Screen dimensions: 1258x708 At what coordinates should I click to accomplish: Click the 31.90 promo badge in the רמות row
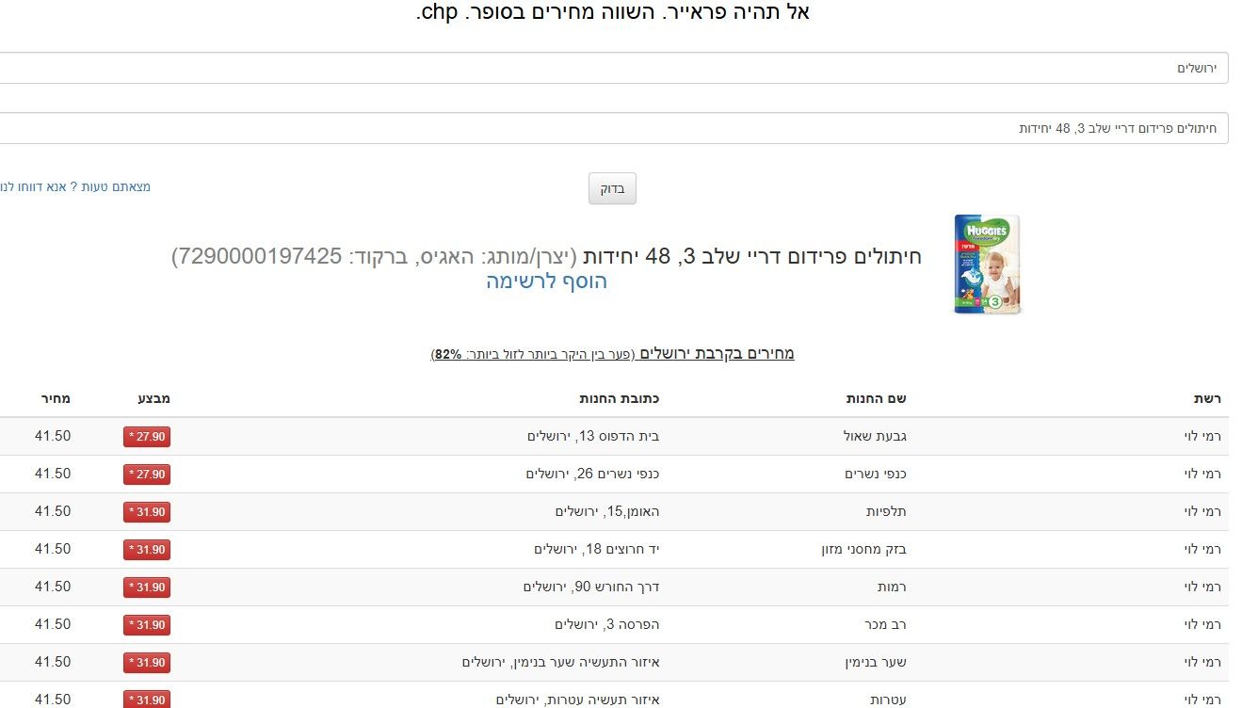(x=147, y=587)
